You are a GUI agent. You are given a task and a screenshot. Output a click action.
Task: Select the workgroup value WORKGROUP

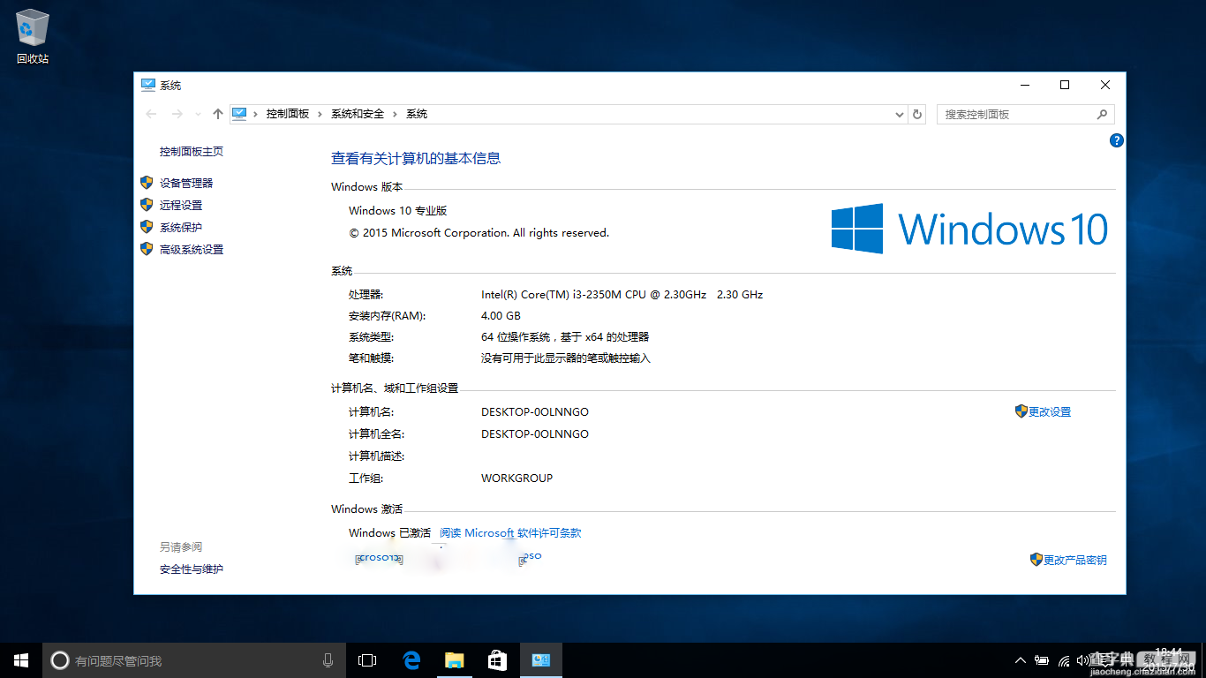pos(516,478)
